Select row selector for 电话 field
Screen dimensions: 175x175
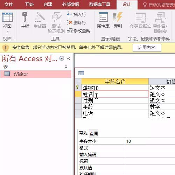(78, 113)
